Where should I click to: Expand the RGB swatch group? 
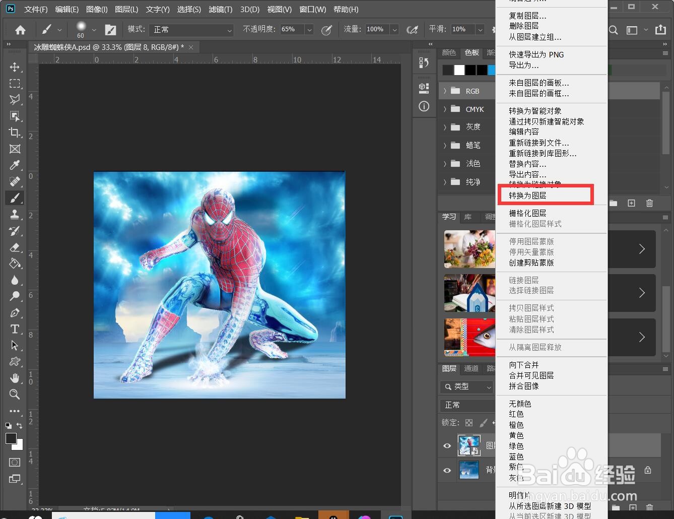point(445,91)
